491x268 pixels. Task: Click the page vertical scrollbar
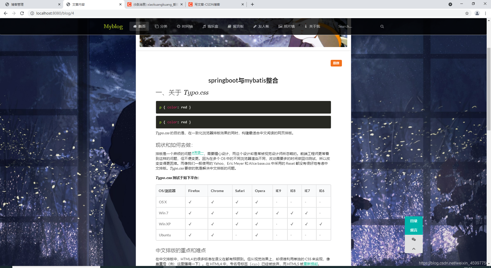tap(489, 89)
